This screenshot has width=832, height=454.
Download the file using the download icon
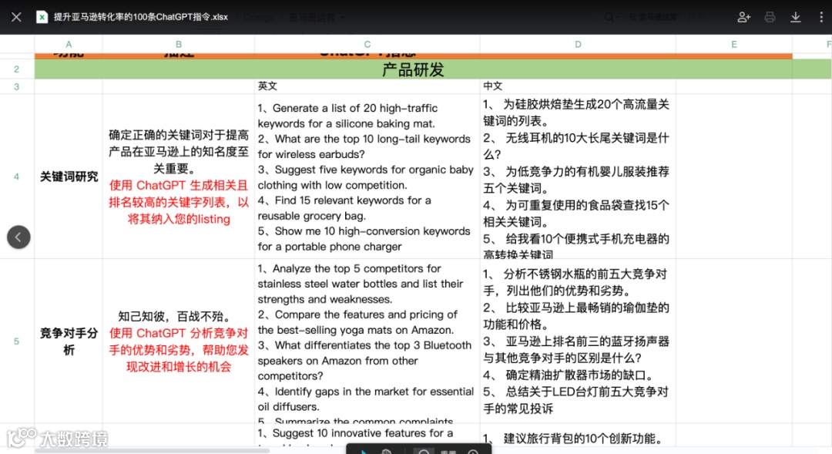click(795, 17)
